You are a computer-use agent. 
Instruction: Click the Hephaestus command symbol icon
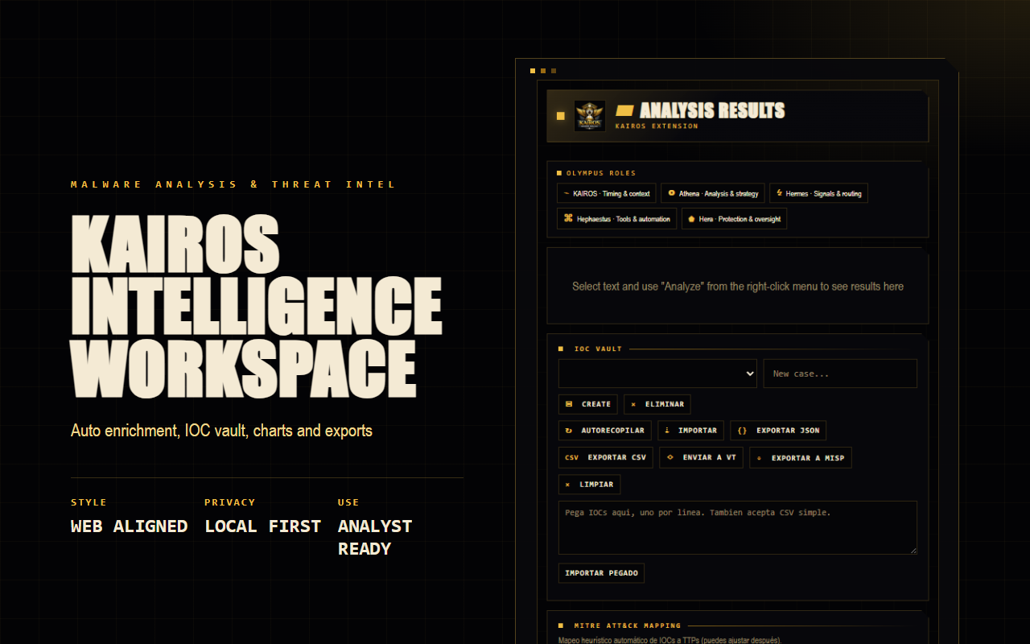click(568, 219)
